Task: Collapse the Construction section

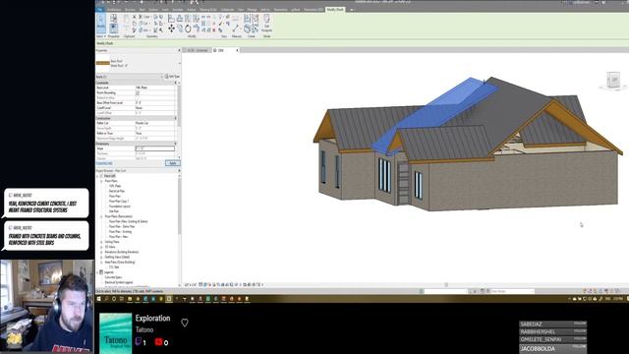Action: point(176,118)
